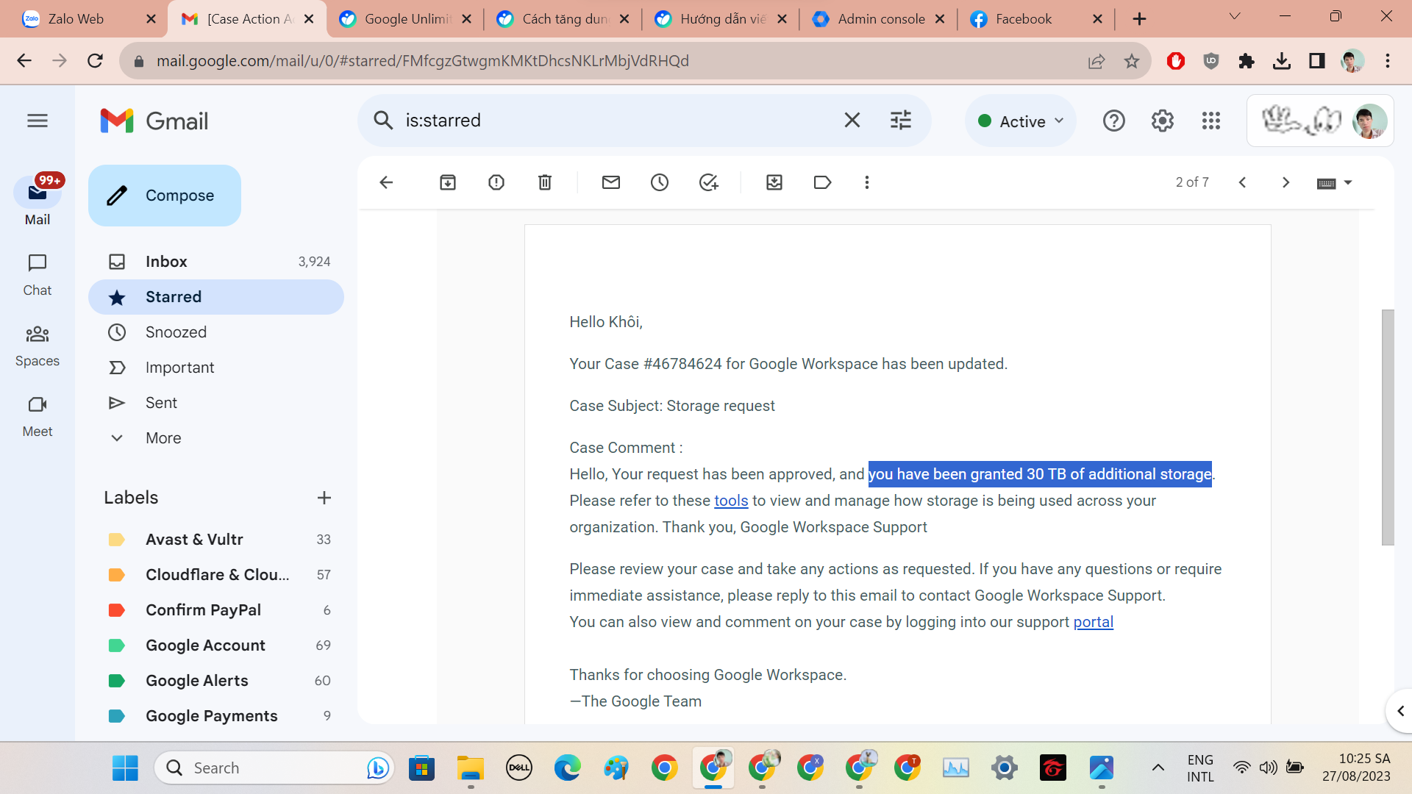1412x794 pixels.
Task: Switch to the Facebook tab
Action: pos(1037,19)
